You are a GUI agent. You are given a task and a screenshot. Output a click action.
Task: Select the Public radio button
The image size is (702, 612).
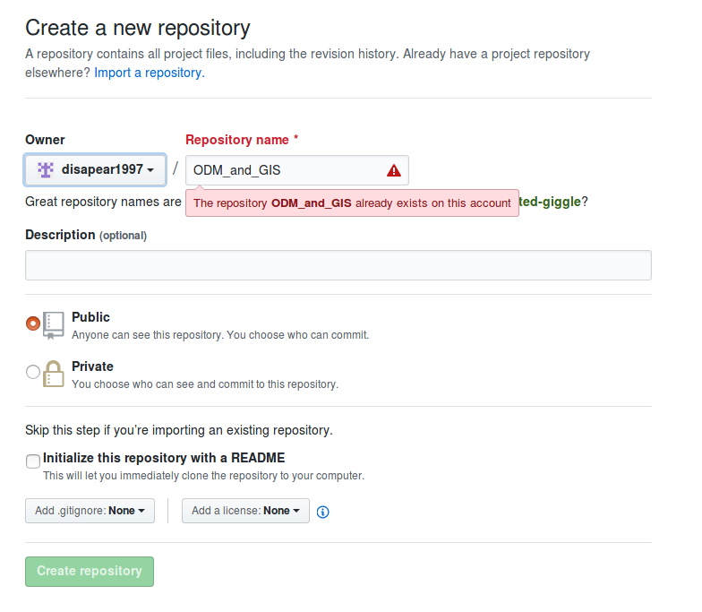tap(32, 323)
